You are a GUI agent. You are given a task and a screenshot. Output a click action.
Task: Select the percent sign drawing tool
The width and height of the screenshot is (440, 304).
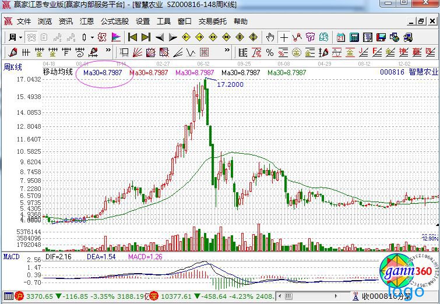(270, 52)
